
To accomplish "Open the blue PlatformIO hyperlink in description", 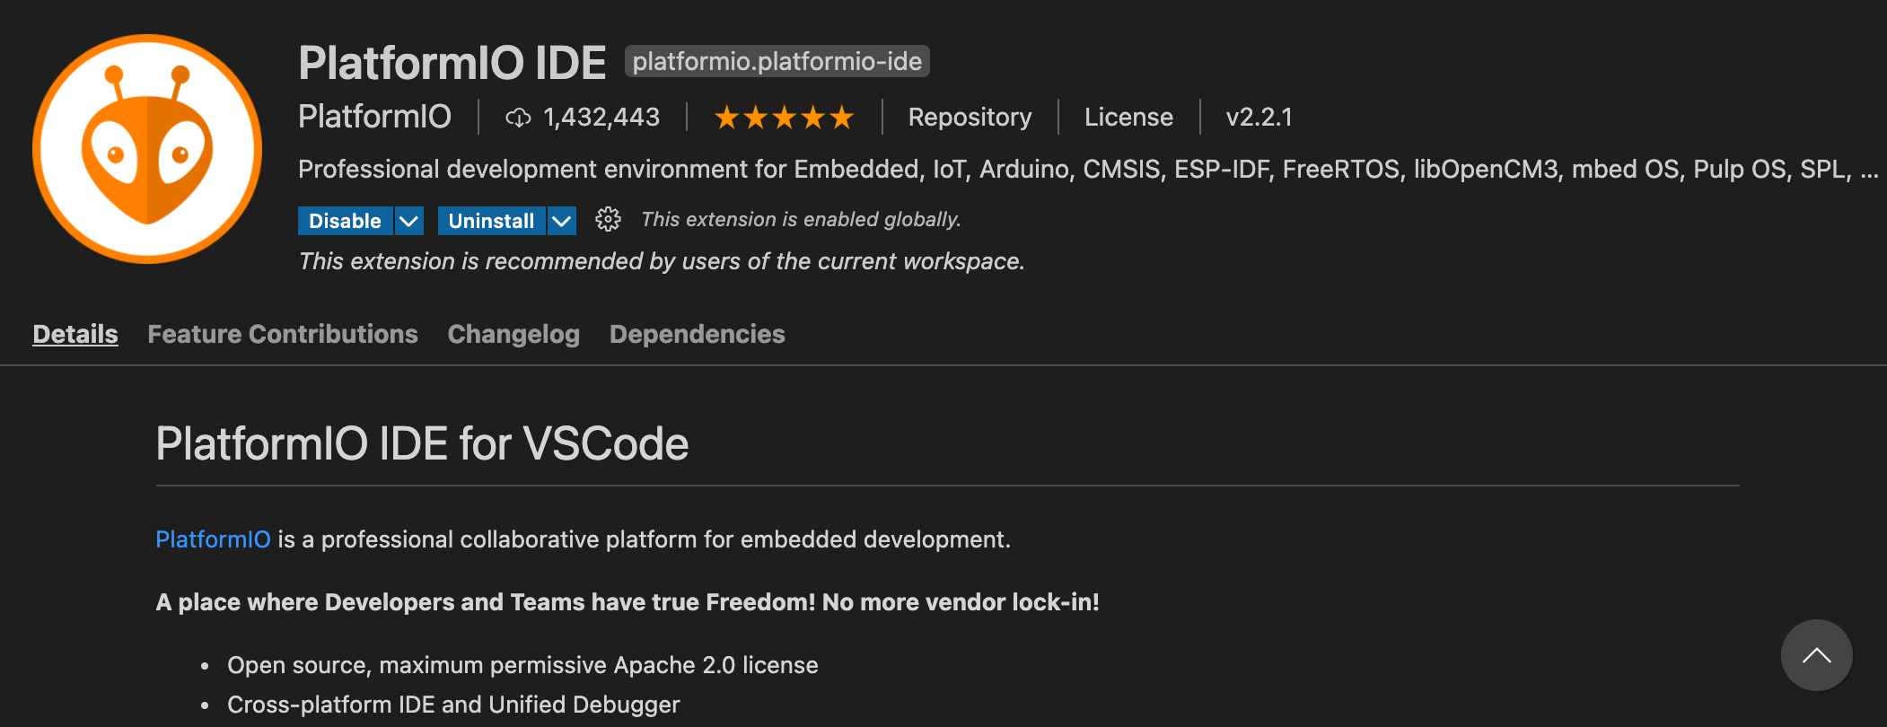I will (x=213, y=539).
